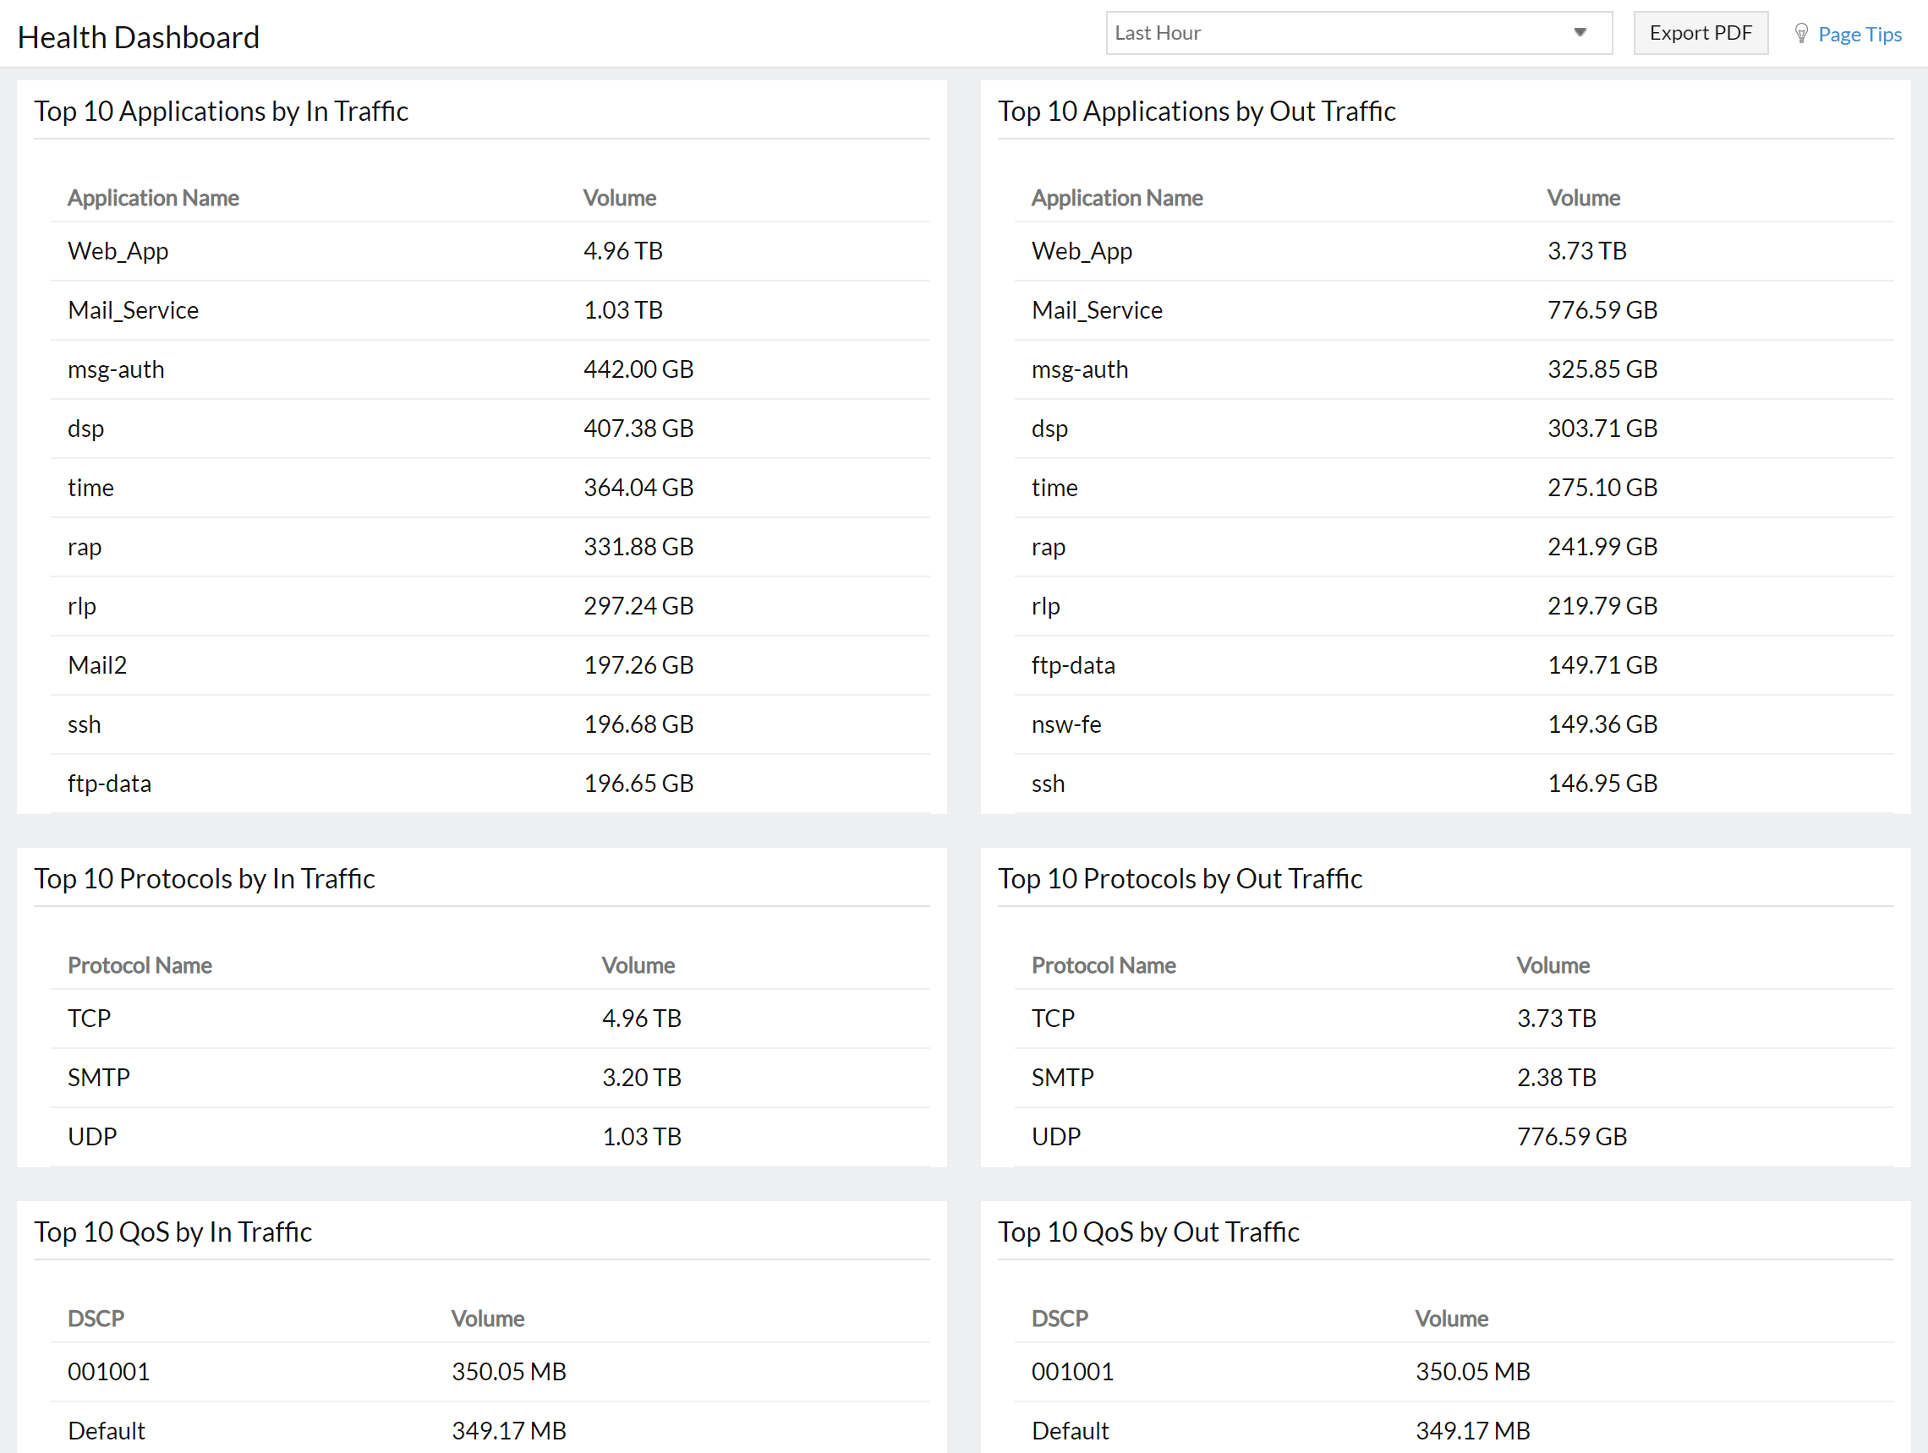Click the Export PDF button

[x=1700, y=32]
